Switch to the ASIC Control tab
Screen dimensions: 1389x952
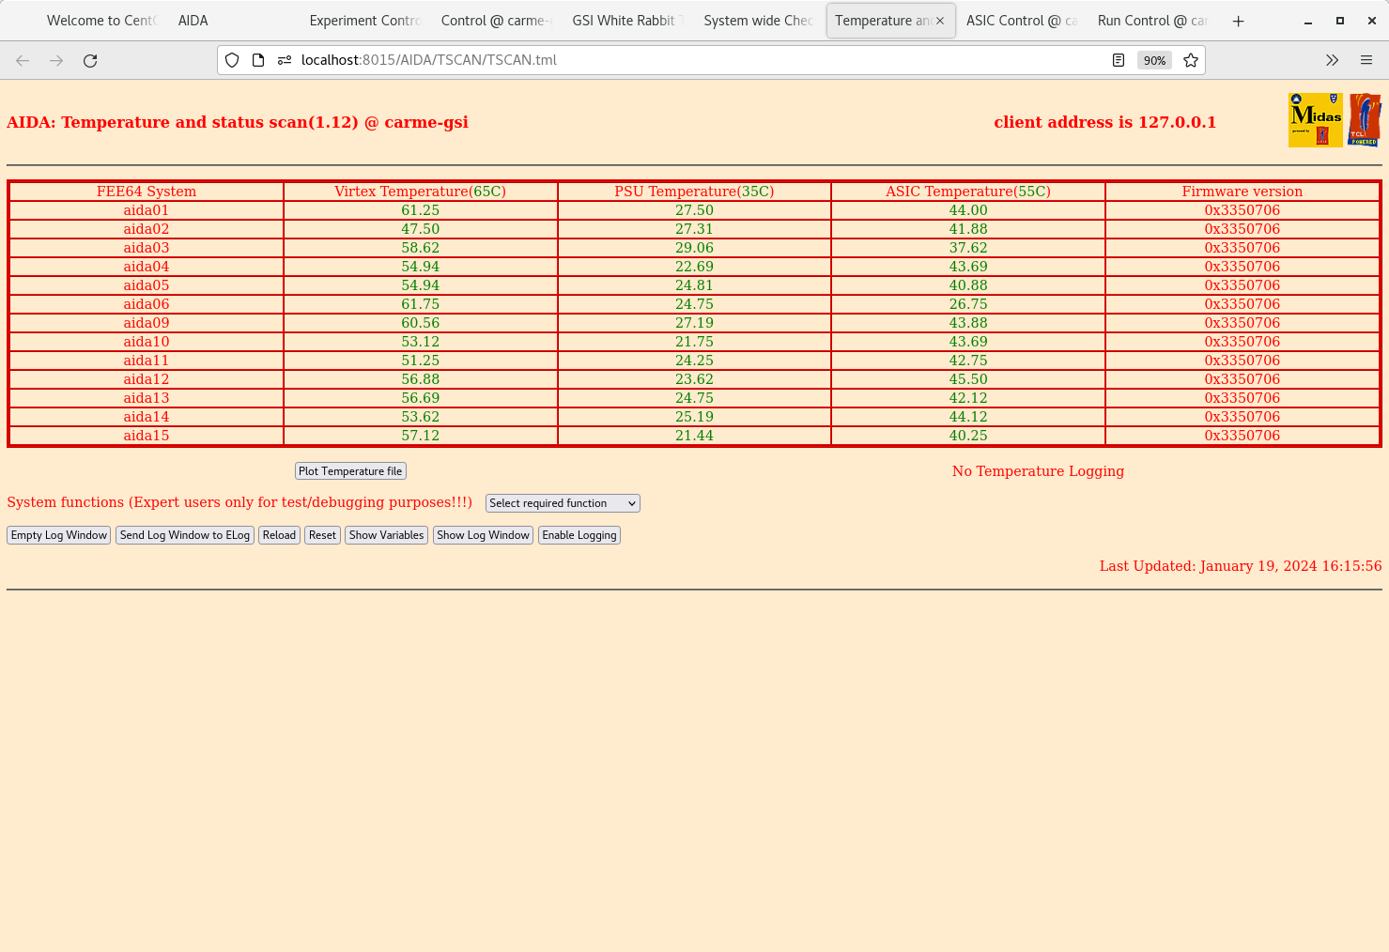pyautogui.click(x=1022, y=21)
